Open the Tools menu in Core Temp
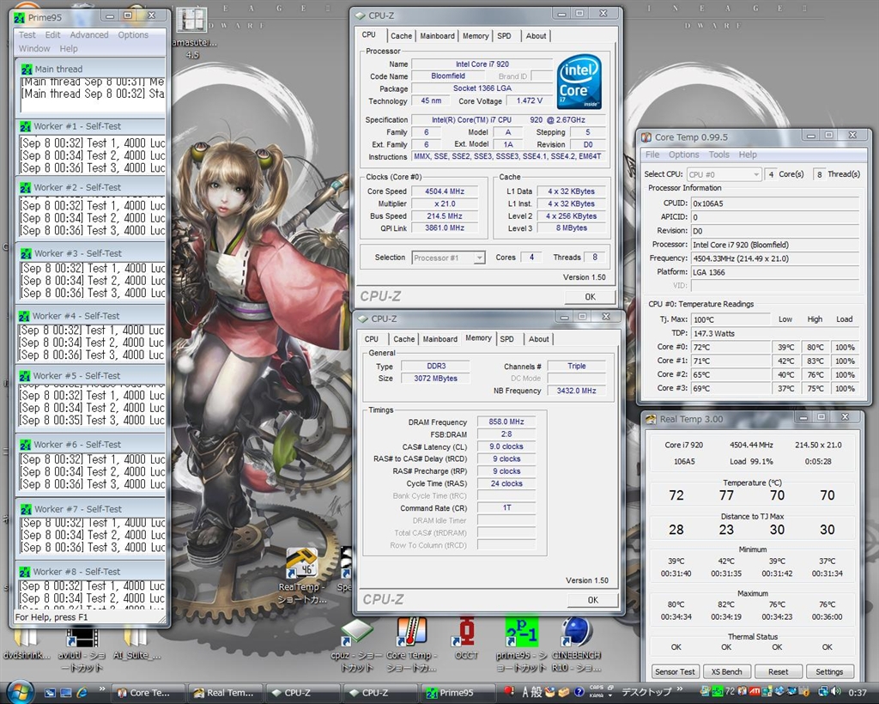 click(x=718, y=155)
